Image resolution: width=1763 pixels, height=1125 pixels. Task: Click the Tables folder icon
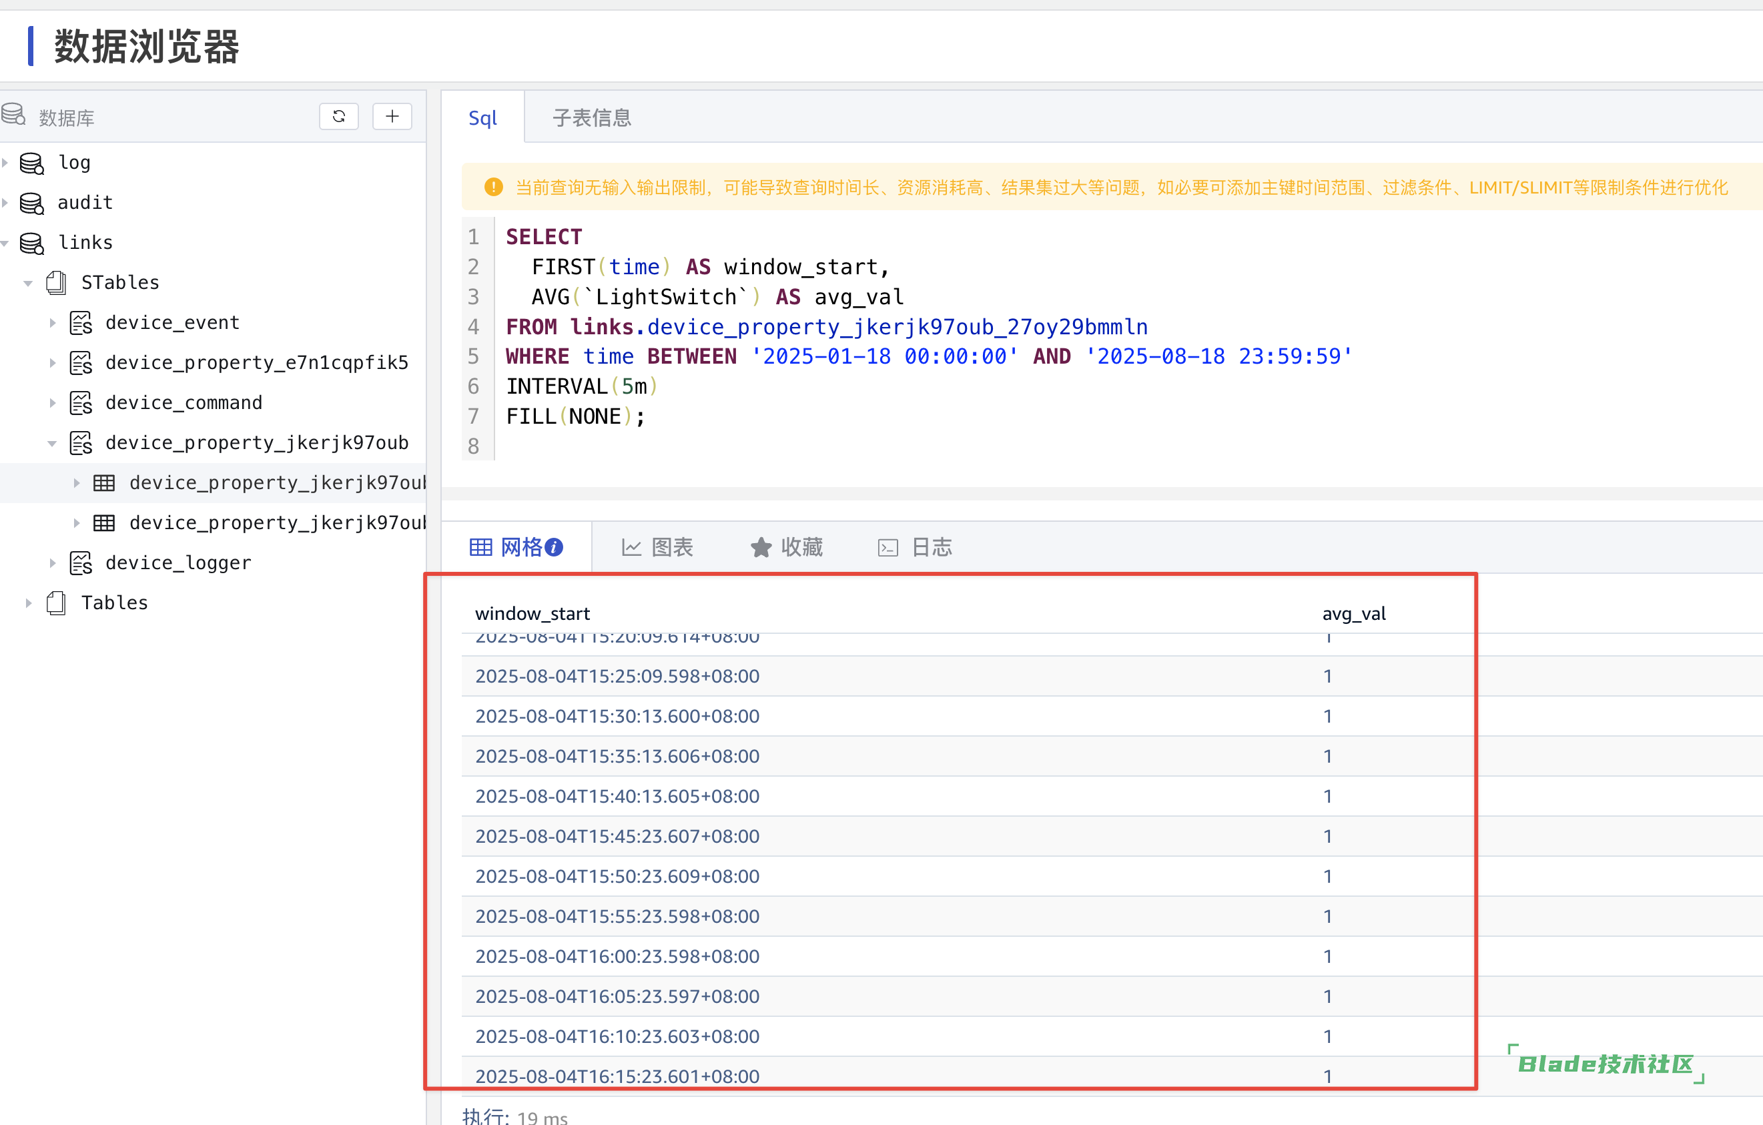[x=56, y=603]
